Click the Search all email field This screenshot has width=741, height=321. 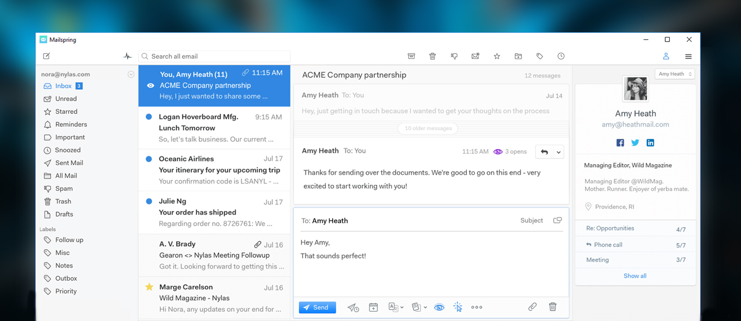point(215,56)
